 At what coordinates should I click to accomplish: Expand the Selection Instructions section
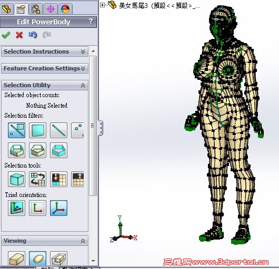pos(45,51)
